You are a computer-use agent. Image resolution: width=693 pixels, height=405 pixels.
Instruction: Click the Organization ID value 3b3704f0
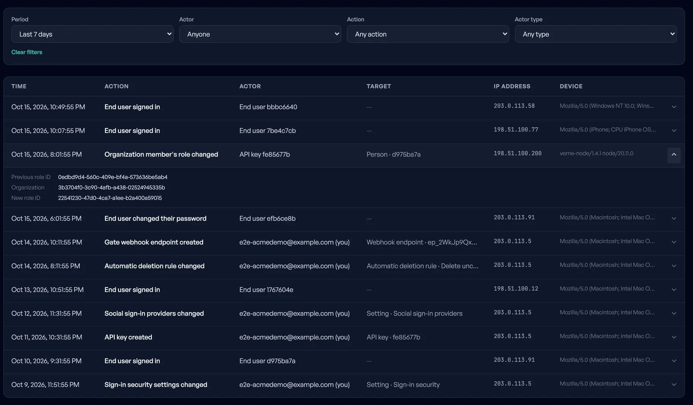click(x=112, y=187)
